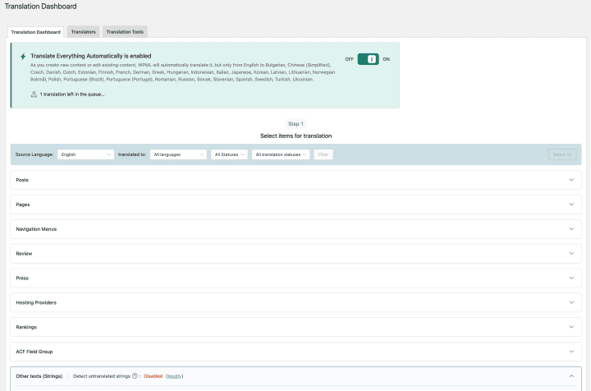Click the Filter button
This screenshot has width=591, height=391.
point(323,154)
